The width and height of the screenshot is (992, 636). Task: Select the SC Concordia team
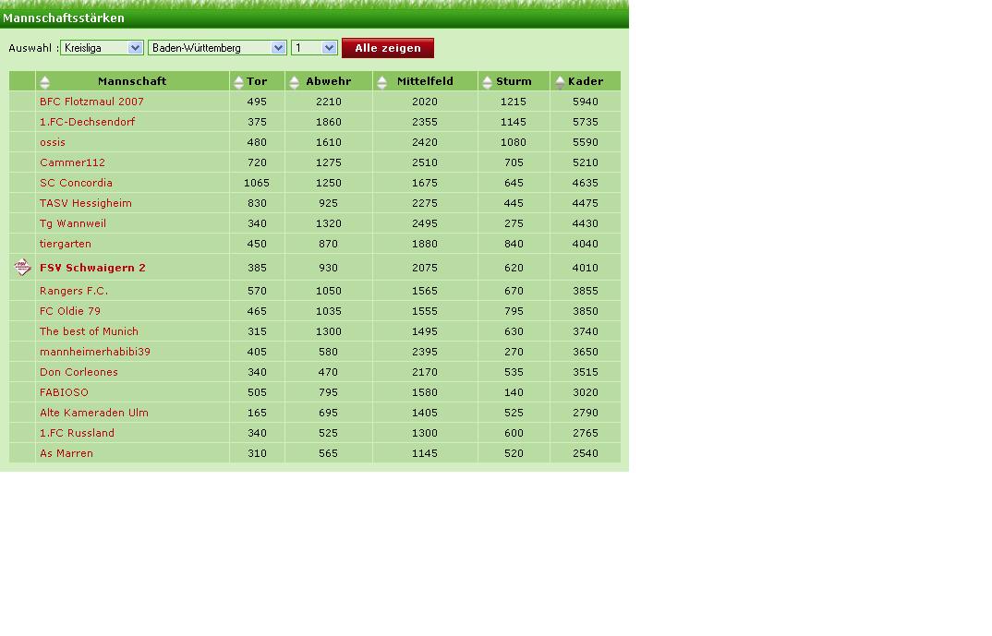76,183
